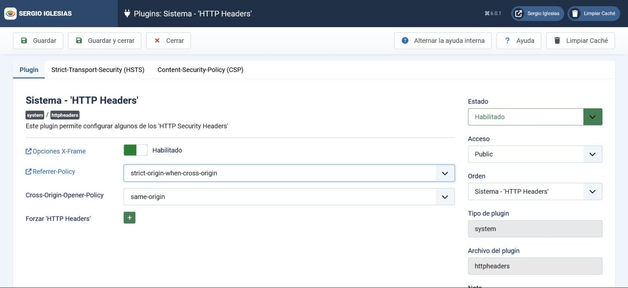Viewport: 628px width, 288px height.
Task: Open the Referrer-Policy dropdown
Action: tap(289, 173)
